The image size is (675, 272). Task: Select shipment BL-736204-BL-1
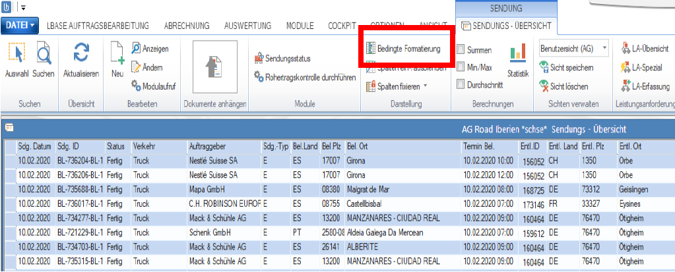80,161
